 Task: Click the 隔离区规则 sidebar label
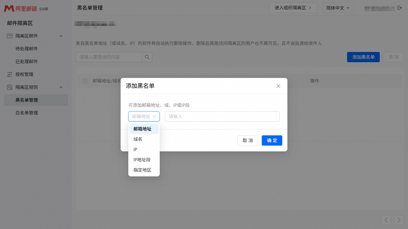point(27,87)
